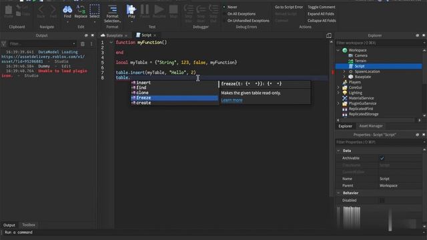This screenshot has height=240, width=427.
Task: Click Toggle Comment action
Action: [x=322, y=7]
